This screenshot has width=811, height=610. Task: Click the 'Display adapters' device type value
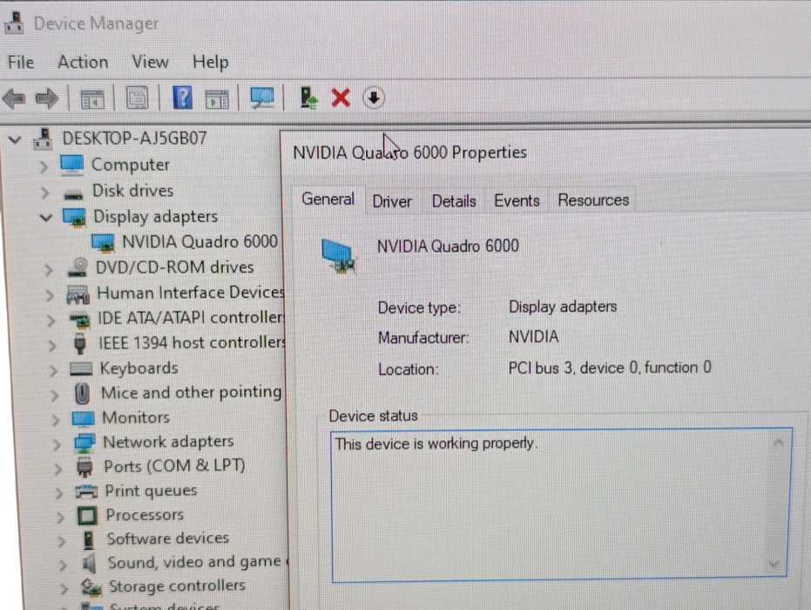coord(563,306)
